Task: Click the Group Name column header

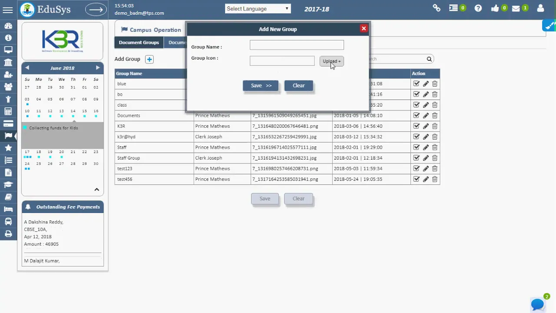Action: point(129,73)
